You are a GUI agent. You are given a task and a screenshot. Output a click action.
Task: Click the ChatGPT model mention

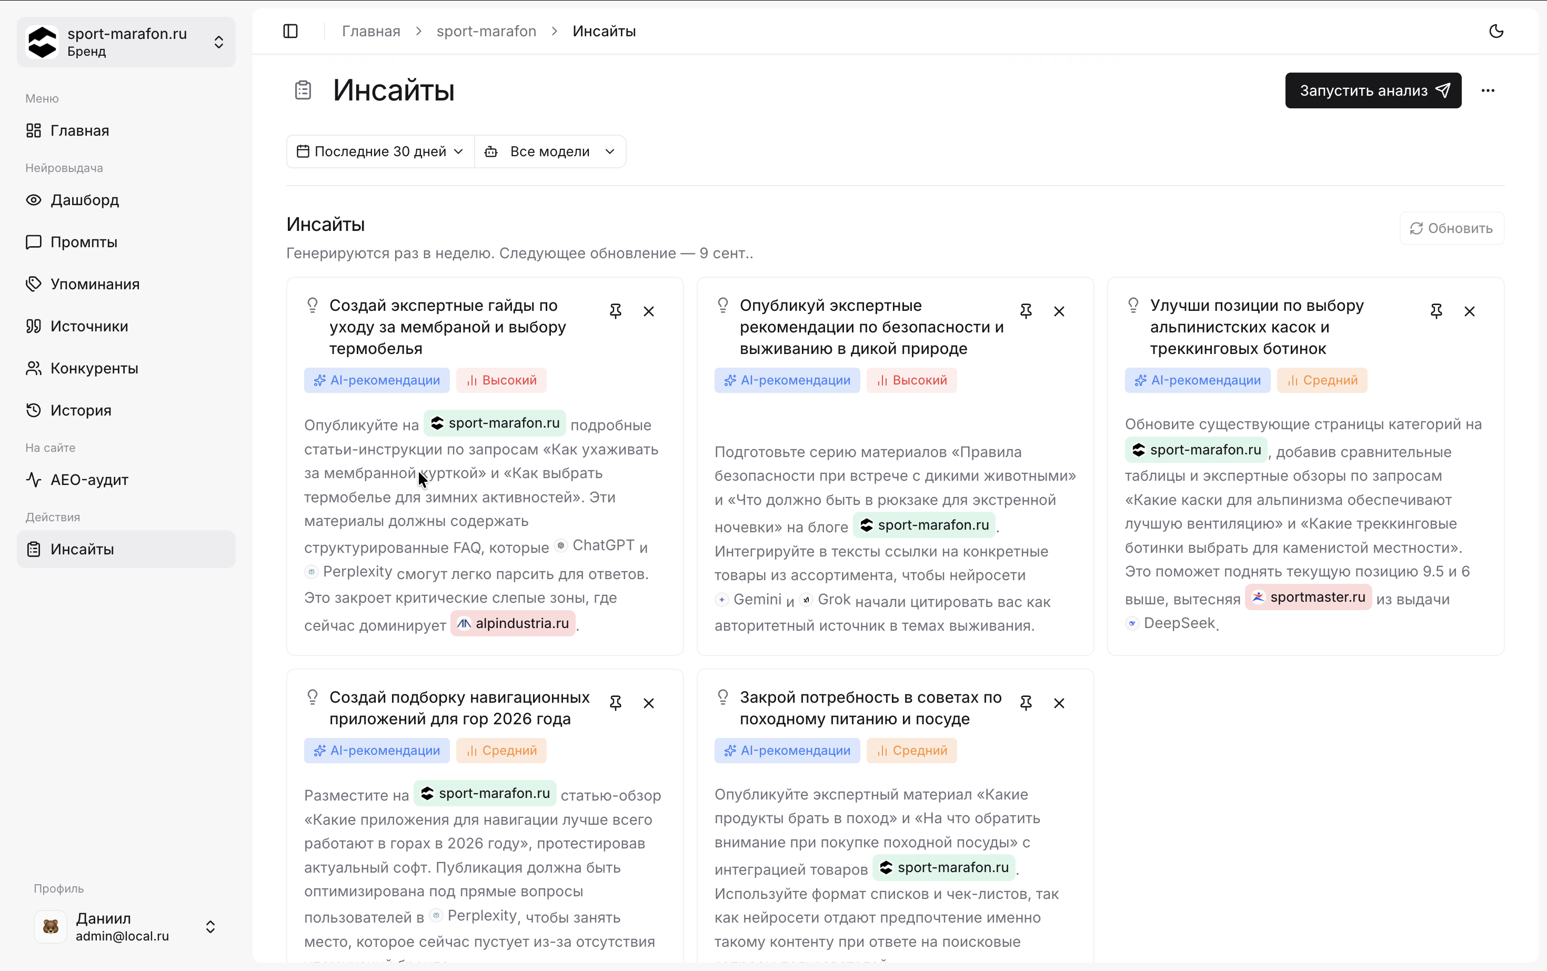(x=595, y=545)
